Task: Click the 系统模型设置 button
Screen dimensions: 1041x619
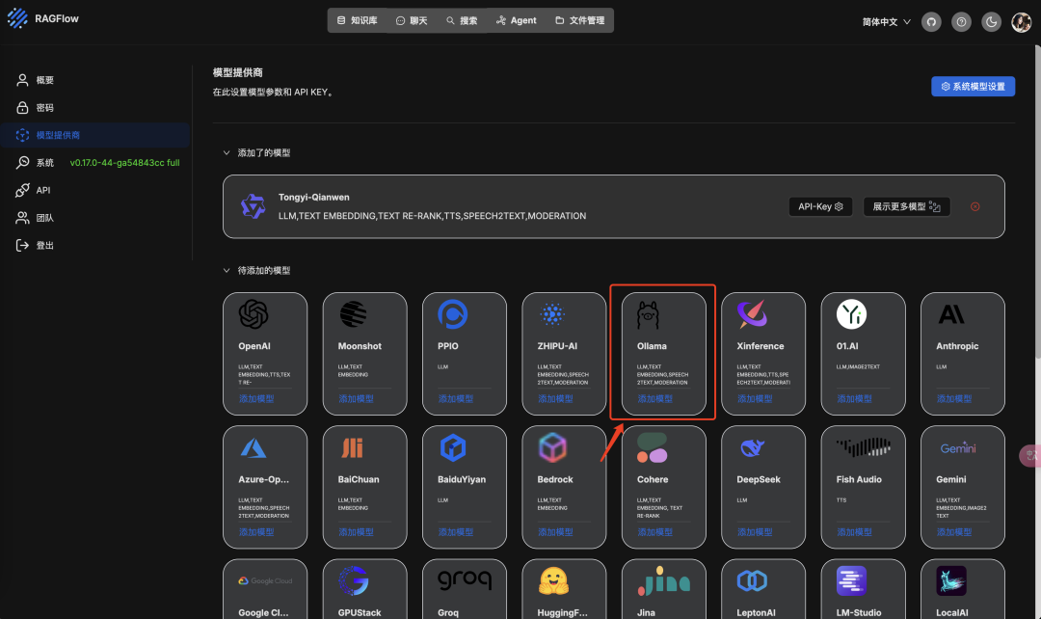Action: point(973,87)
